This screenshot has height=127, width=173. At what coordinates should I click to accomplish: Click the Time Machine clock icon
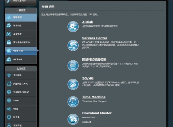pos(73,102)
